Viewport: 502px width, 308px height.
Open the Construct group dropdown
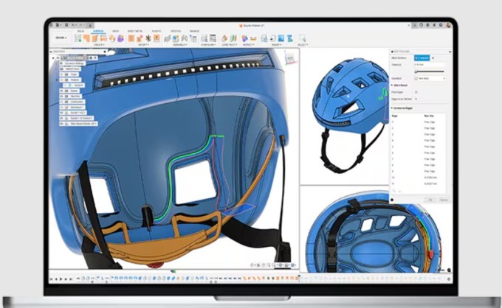230,45
